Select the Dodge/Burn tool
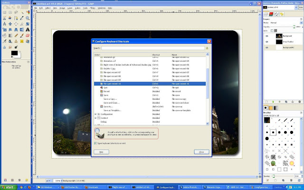The image size is (304, 190). coord(16,47)
